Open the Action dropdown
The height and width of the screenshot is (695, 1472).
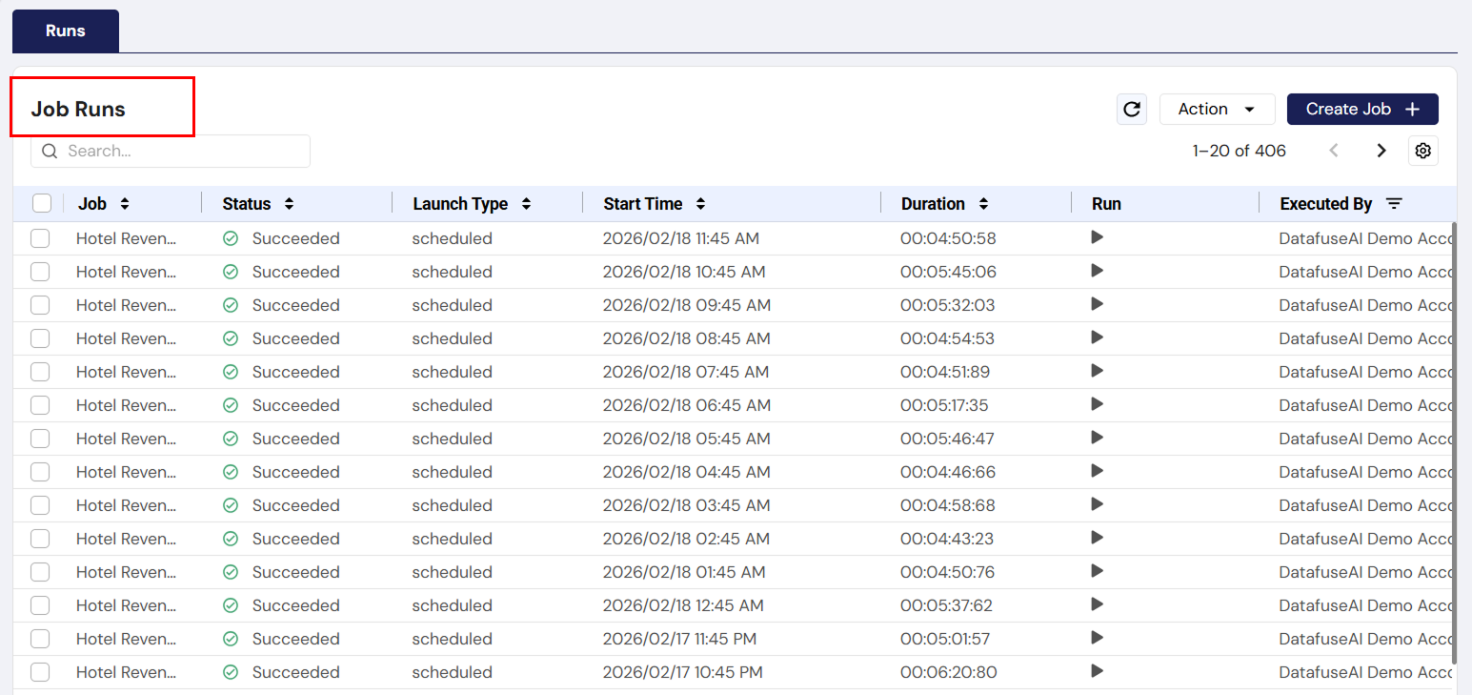coord(1217,109)
